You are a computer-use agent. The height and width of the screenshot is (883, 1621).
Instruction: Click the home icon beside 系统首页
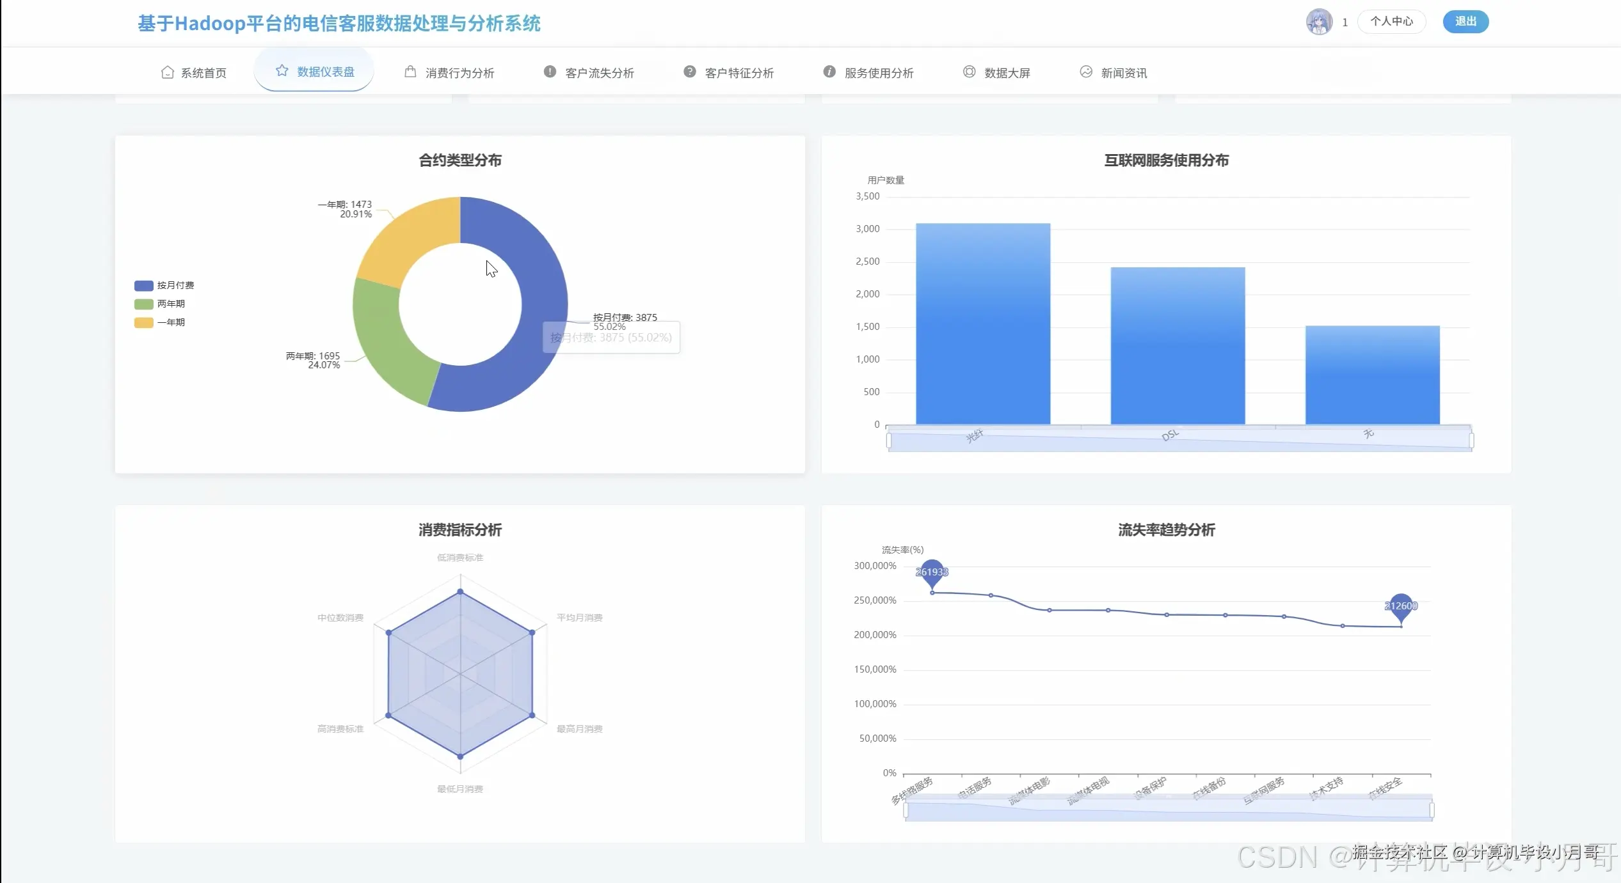pos(168,72)
